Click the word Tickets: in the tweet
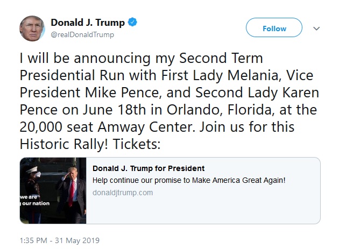 137,144
